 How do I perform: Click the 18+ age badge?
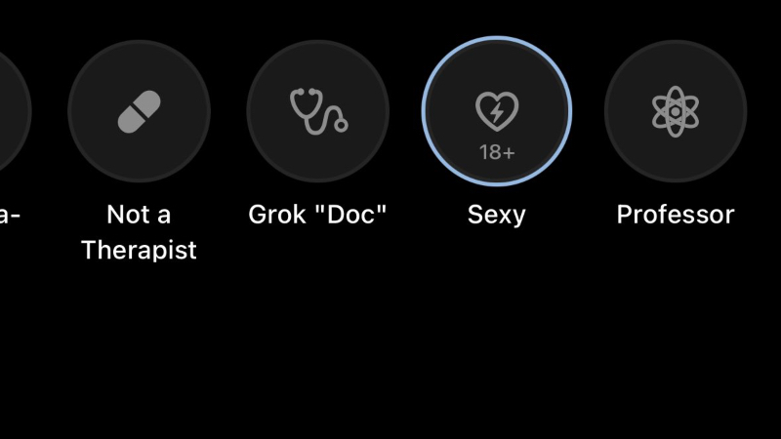click(497, 152)
